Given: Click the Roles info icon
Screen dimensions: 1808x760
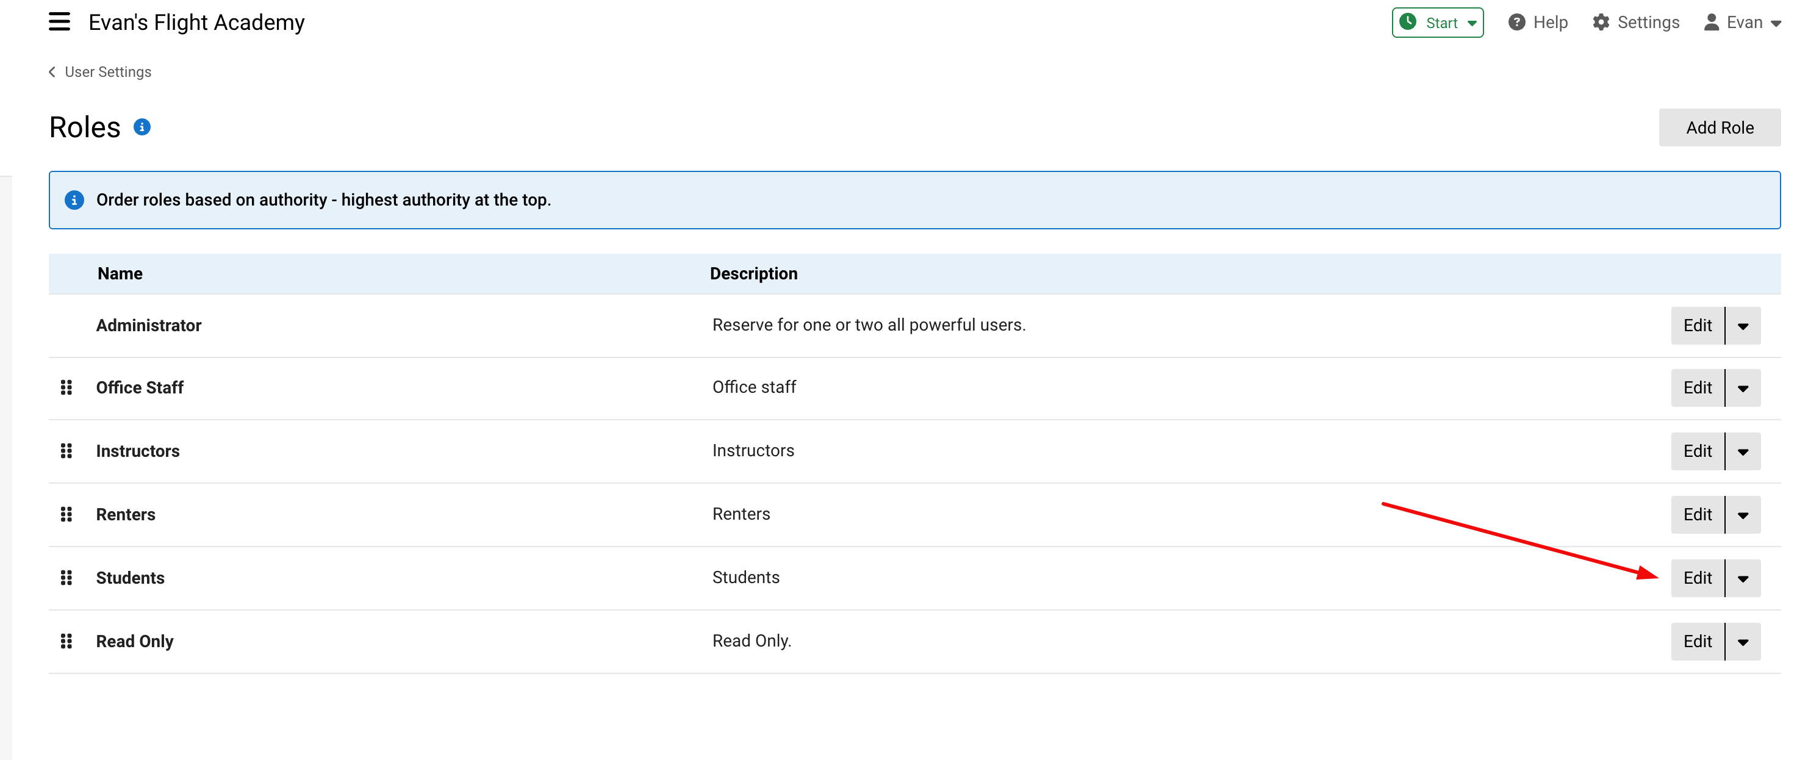Looking at the screenshot, I should (142, 127).
